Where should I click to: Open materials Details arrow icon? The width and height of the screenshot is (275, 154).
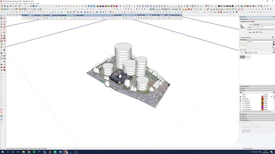274,52
